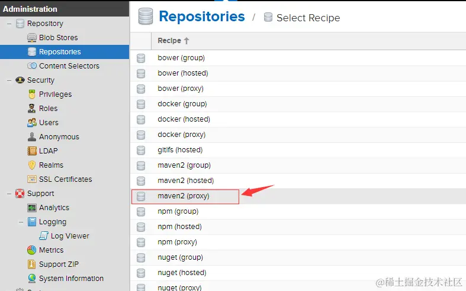Click Select Recipe breadcrumb
This screenshot has width=466, height=291.
[308, 18]
